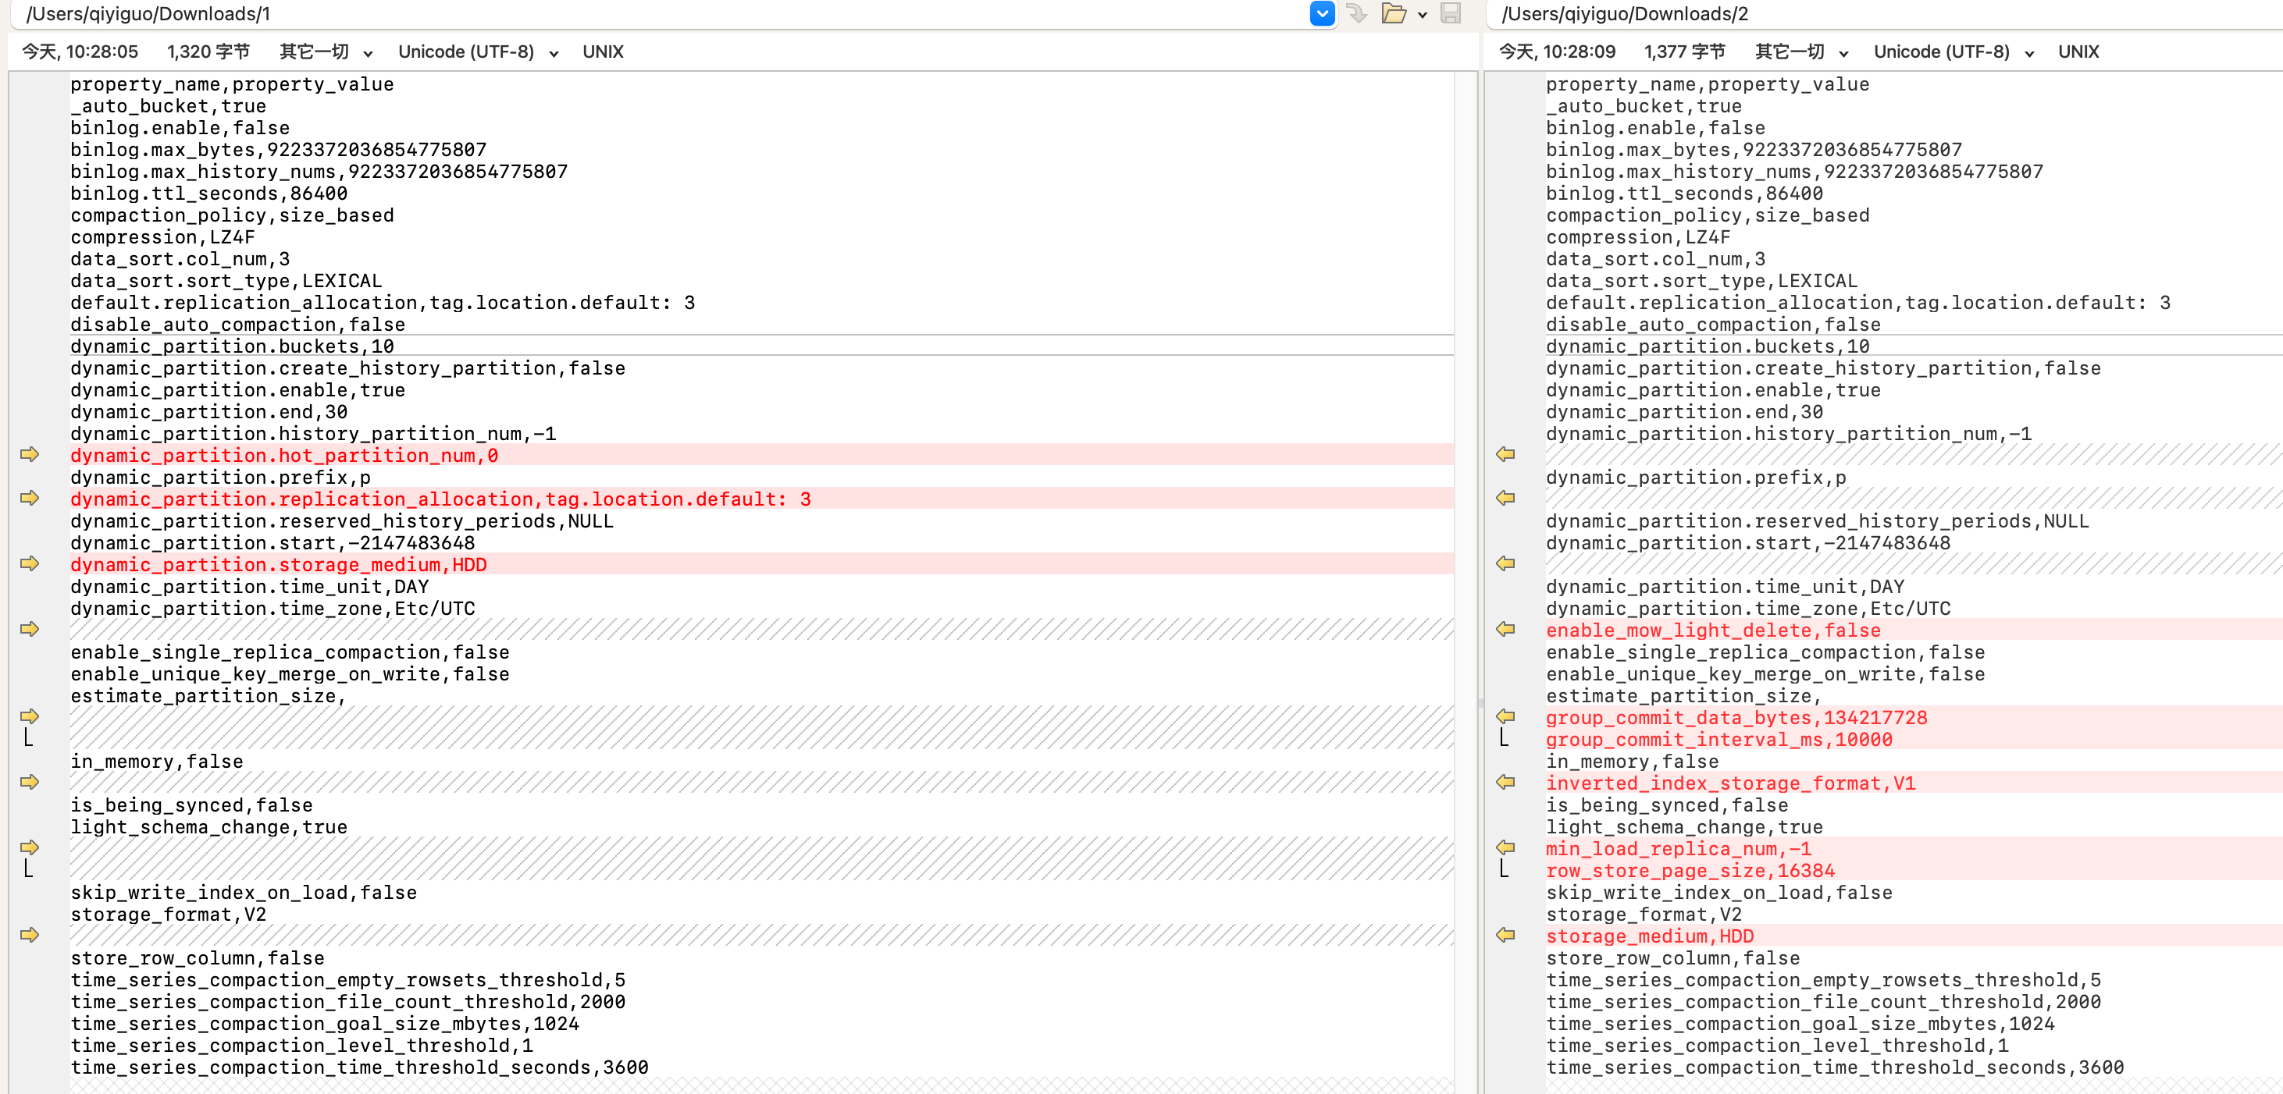
Task: Select left line dynamic_partition.storage_medium,HDD
Action: [x=280, y=565]
